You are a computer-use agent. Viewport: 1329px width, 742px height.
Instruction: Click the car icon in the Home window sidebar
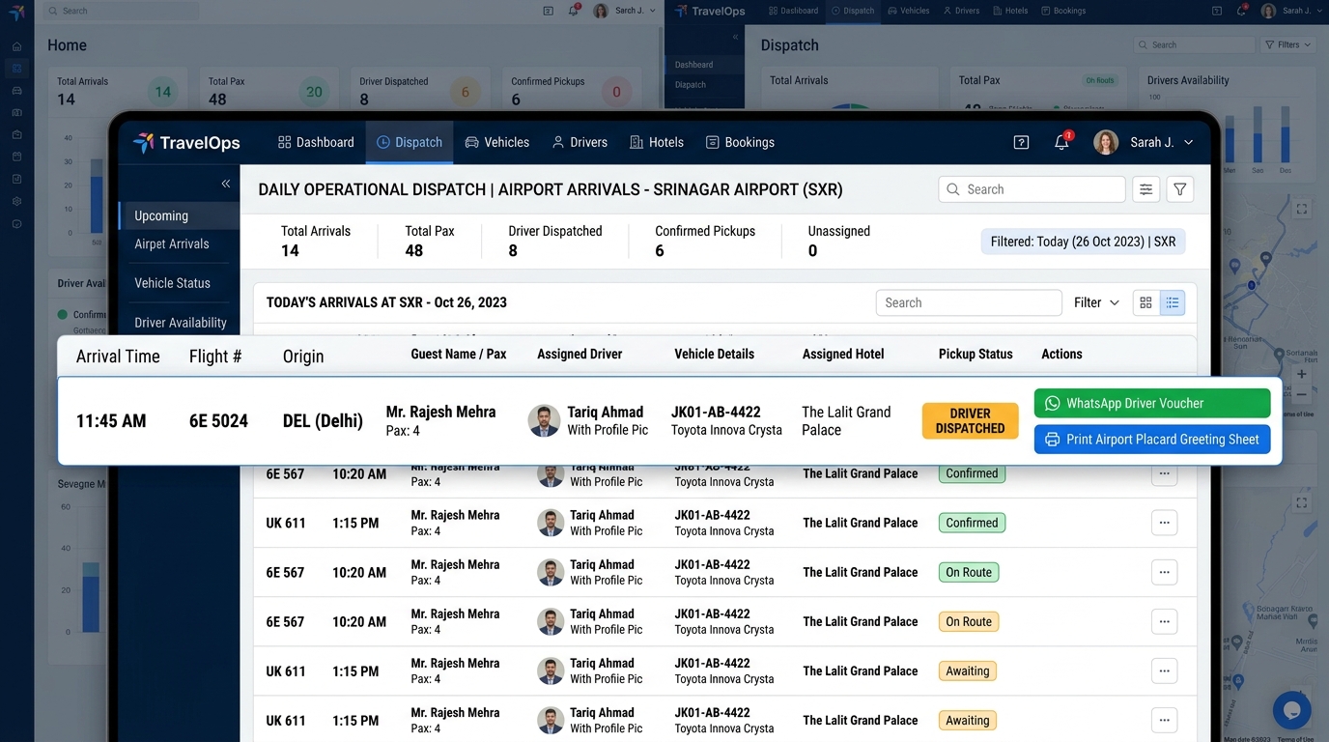click(x=16, y=90)
